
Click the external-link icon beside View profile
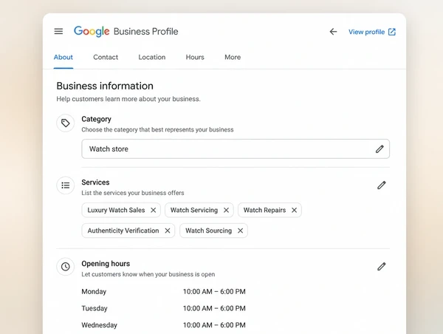click(392, 32)
